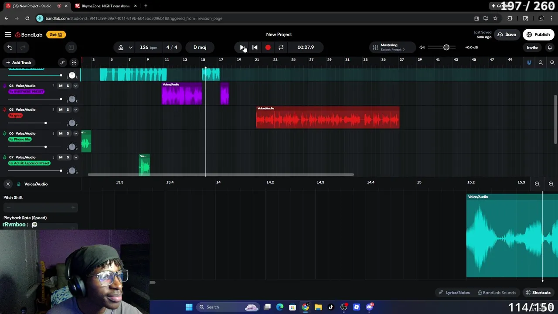Select the red Voice/Audio clip

coord(327,117)
